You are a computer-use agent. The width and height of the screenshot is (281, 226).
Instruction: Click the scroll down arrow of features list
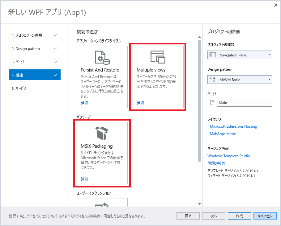pyautogui.click(x=199, y=204)
